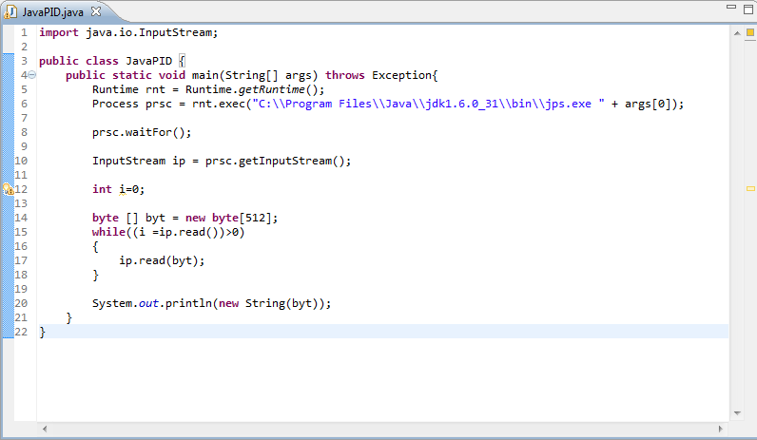The image size is (757, 440).
Task: Click the horizontal scrollbar left arrow
Action: click(45, 429)
